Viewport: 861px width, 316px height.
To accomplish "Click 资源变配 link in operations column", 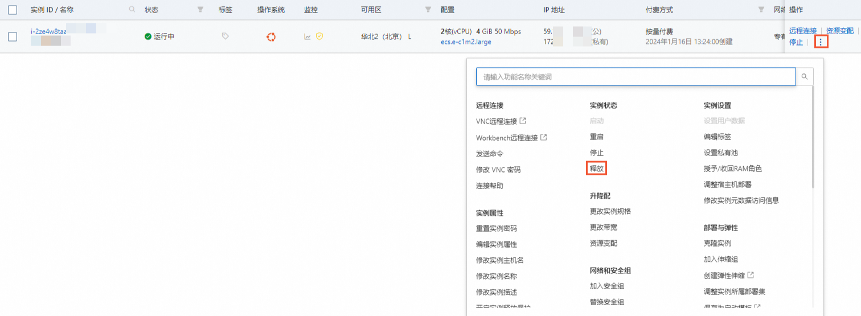I will 840,31.
